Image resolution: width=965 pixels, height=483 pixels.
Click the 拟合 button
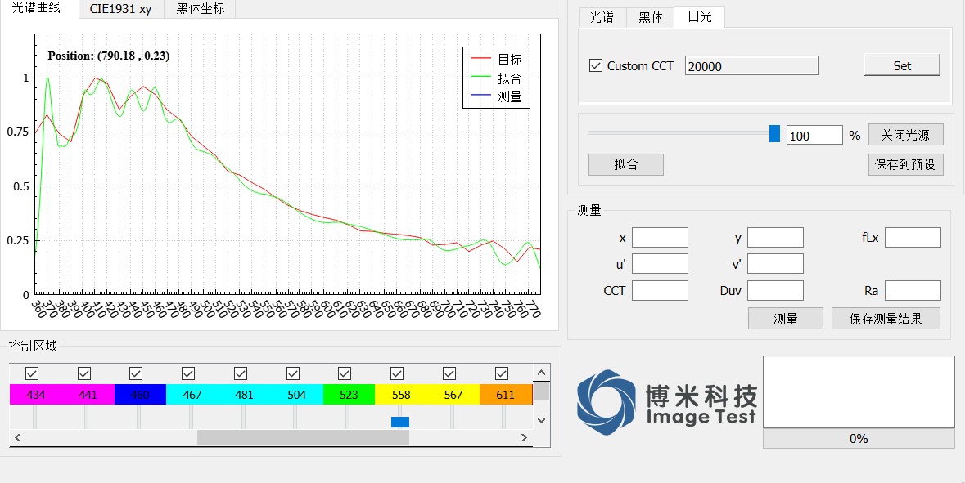[626, 165]
